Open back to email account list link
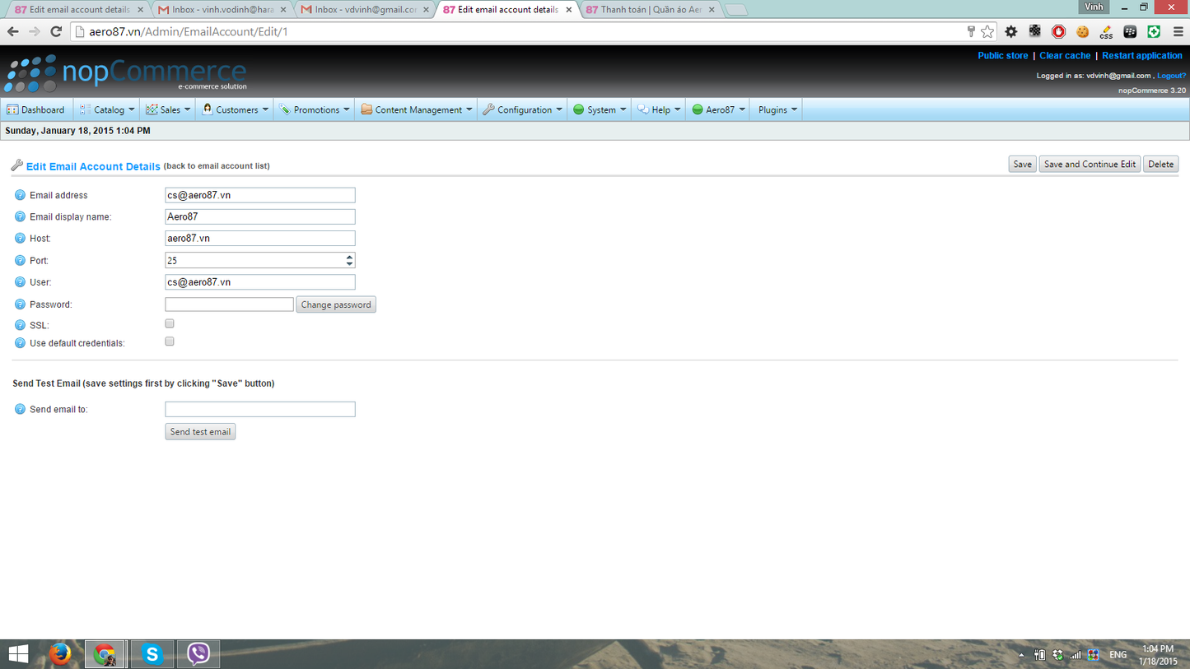This screenshot has width=1190, height=669. tap(217, 166)
